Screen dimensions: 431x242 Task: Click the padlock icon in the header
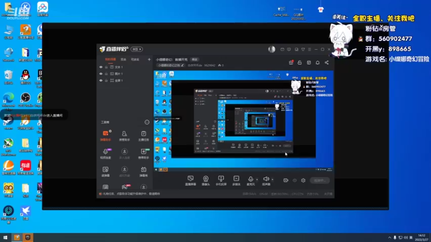point(300,62)
